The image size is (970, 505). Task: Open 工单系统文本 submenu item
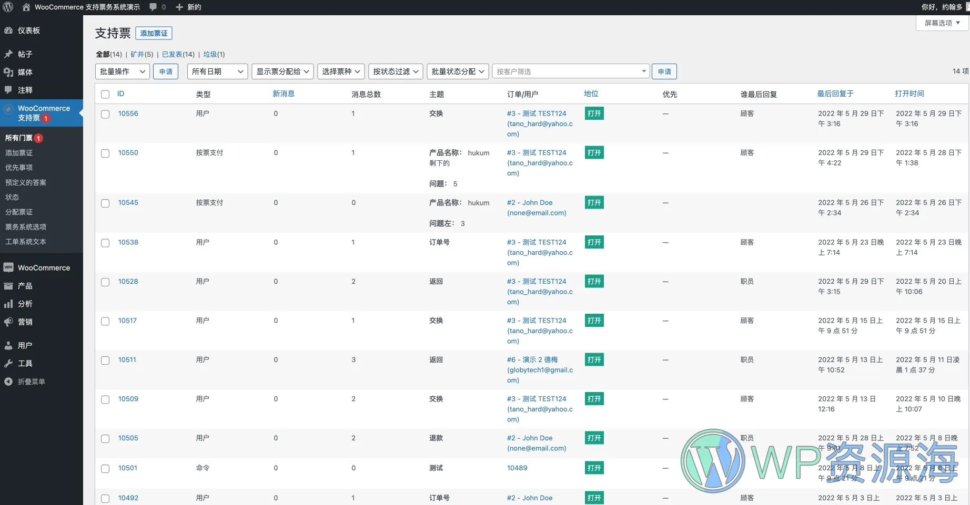[26, 242]
